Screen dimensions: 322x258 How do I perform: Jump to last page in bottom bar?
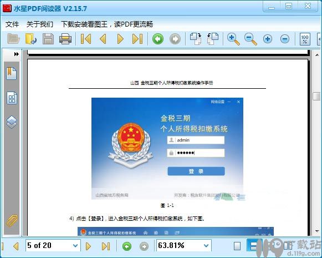[105, 246]
